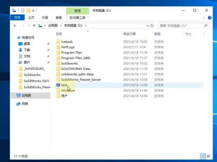Open _SolidSQUAD_ folder in navigation pane

tap(34, 69)
